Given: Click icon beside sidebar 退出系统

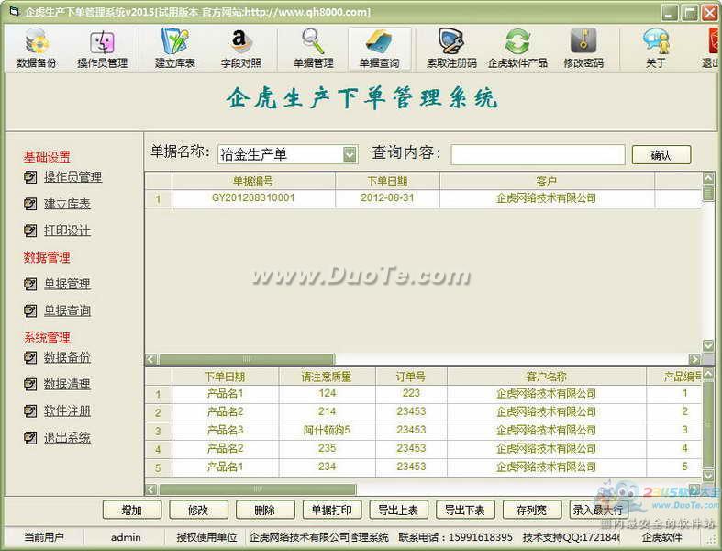Looking at the screenshot, I should [x=30, y=437].
